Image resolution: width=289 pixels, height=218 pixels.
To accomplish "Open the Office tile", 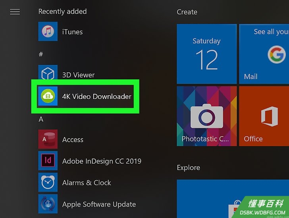I will tap(264, 116).
